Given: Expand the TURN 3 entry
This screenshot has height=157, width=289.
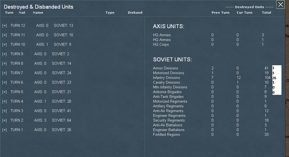Looking at the screenshot, I should click(4, 111).
